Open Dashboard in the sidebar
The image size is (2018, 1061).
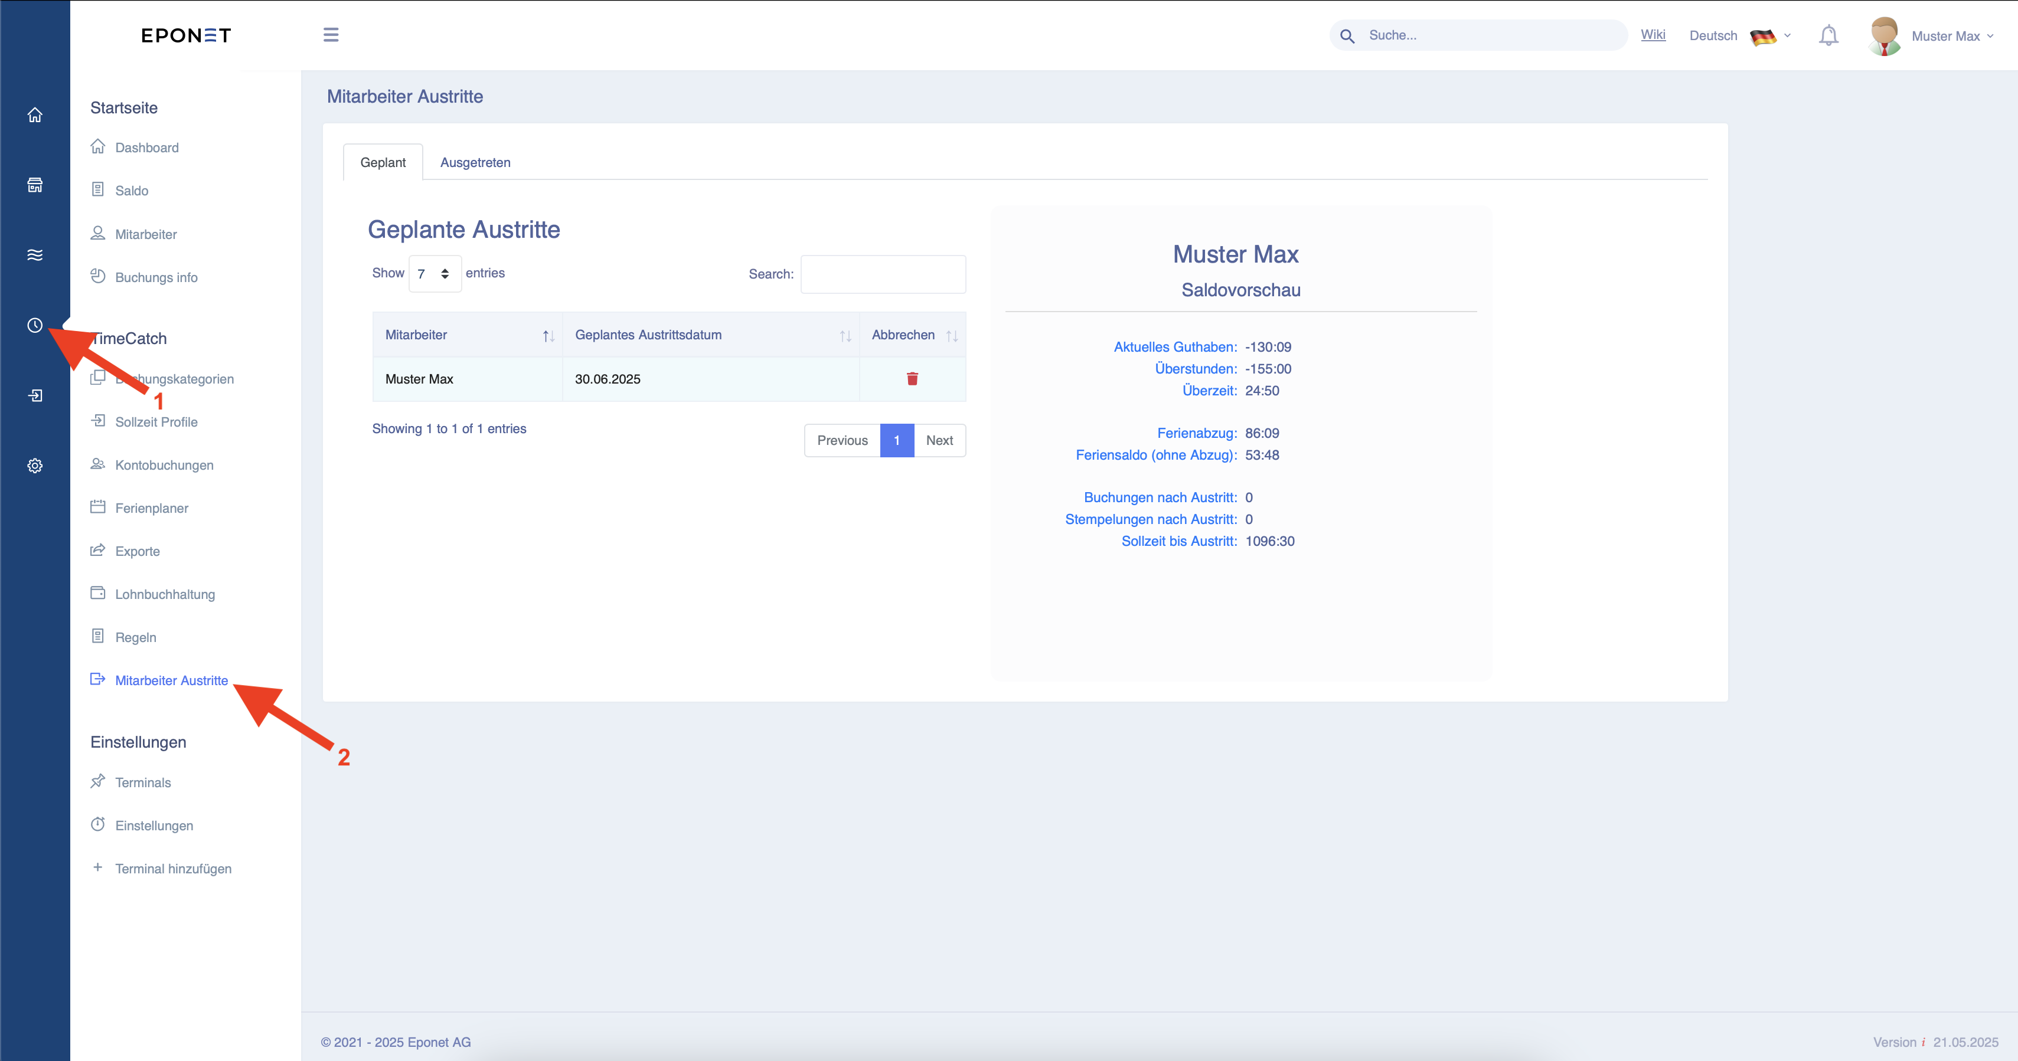pos(146,147)
